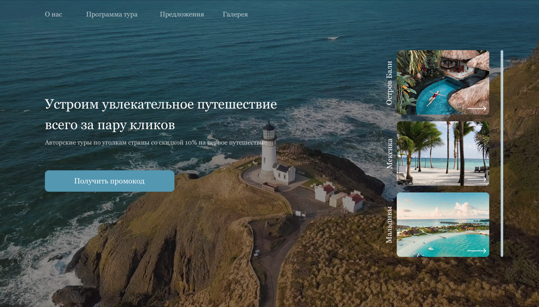
Task: Click the vertical Мальдивы label
Action: pyautogui.click(x=389, y=224)
